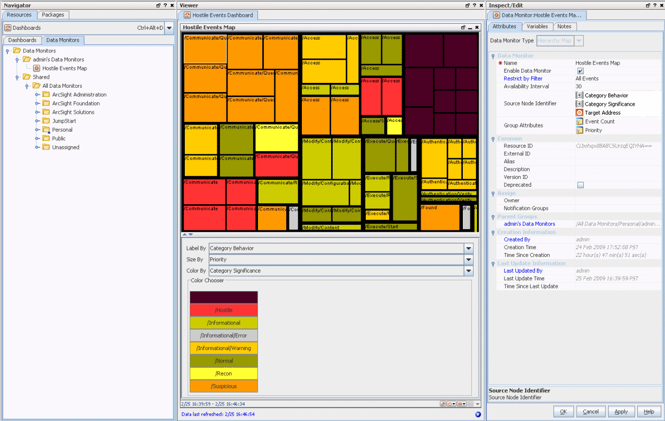Screen dimensions: 665x421
Task: Click the green globe refresh icon bottom right
Action: coord(477,413)
